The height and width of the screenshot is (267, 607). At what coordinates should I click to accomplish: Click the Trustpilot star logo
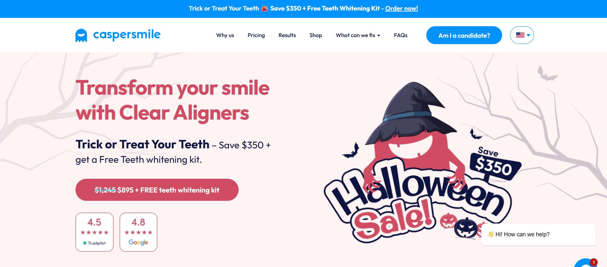[x=85, y=243]
